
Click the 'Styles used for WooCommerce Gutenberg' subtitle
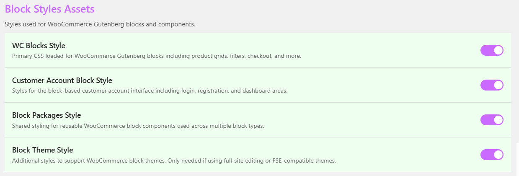pos(100,24)
